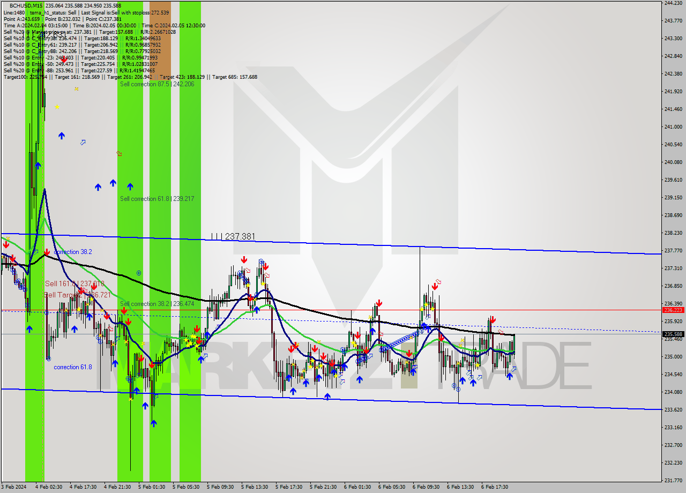Click the red 'Sell 161.8 | 237.018' label
686x493 pixels.
pyautogui.click(x=74, y=283)
